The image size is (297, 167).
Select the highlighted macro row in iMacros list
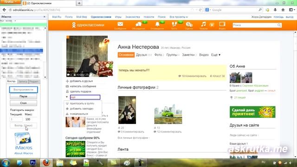[x=22, y=51]
